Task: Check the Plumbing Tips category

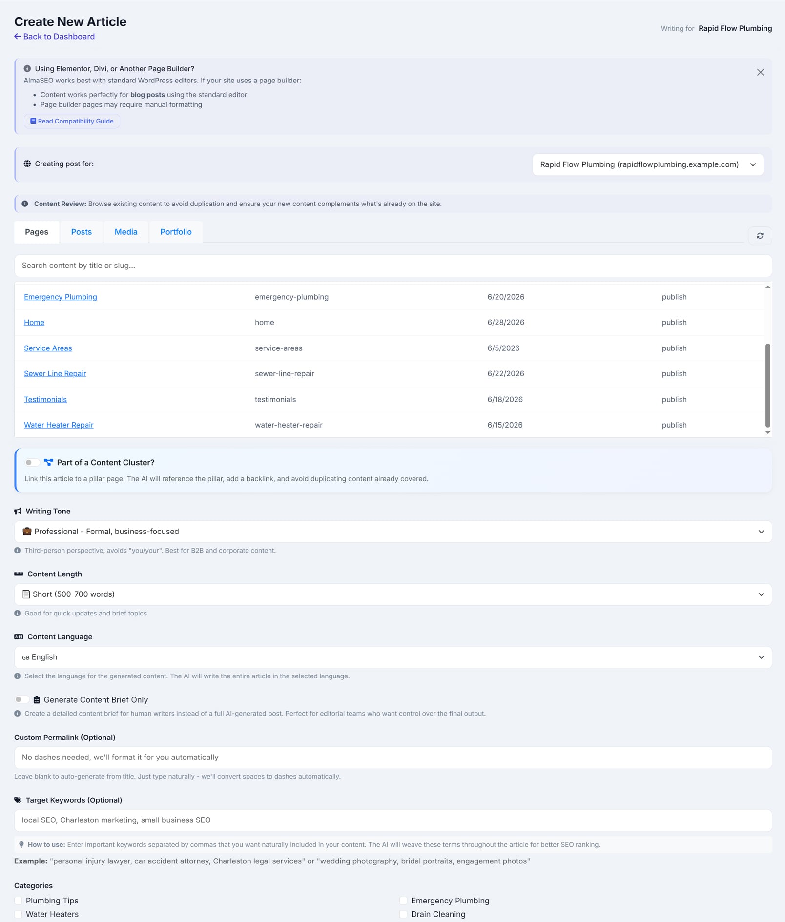Action: click(18, 901)
